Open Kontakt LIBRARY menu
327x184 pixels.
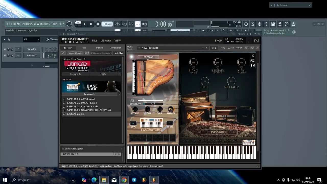click(106, 41)
